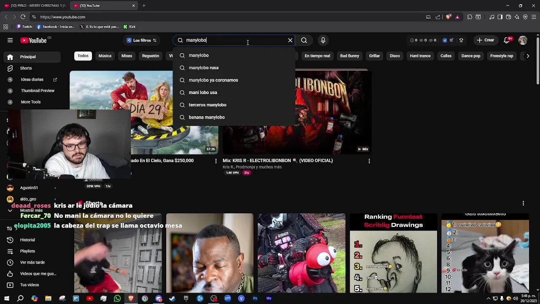Image resolution: width=540 pixels, height=304 pixels.
Task: Reload the page
Action: click(23, 17)
